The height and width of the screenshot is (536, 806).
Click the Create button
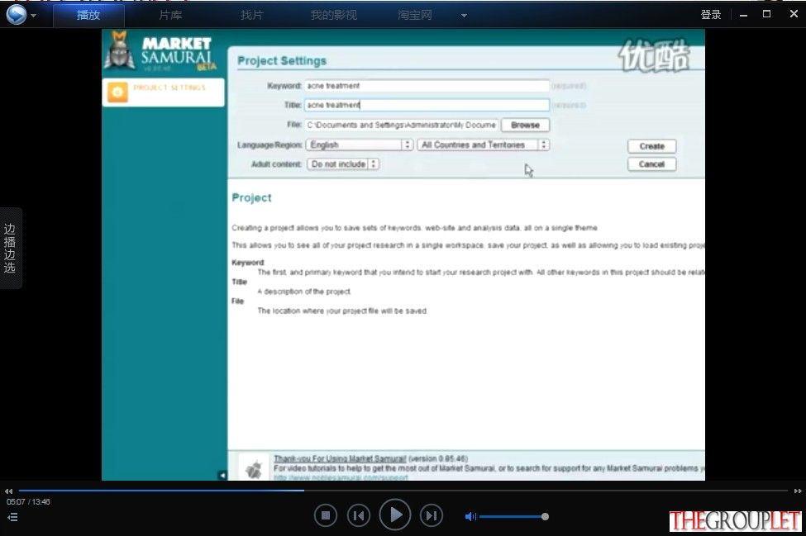pyautogui.click(x=651, y=146)
